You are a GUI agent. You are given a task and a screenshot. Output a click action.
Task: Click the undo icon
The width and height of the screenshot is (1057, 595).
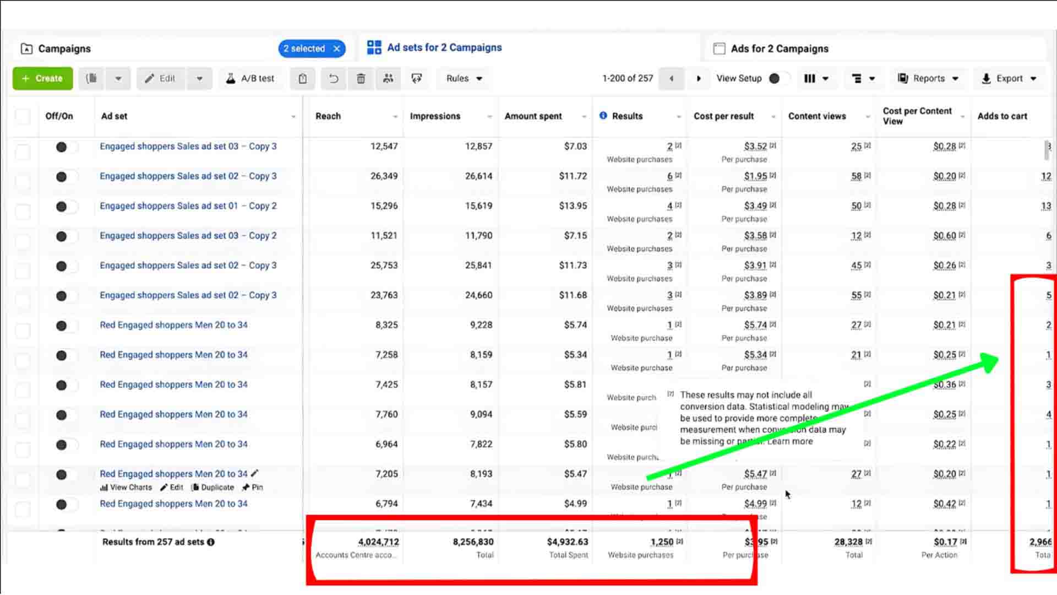[333, 78]
